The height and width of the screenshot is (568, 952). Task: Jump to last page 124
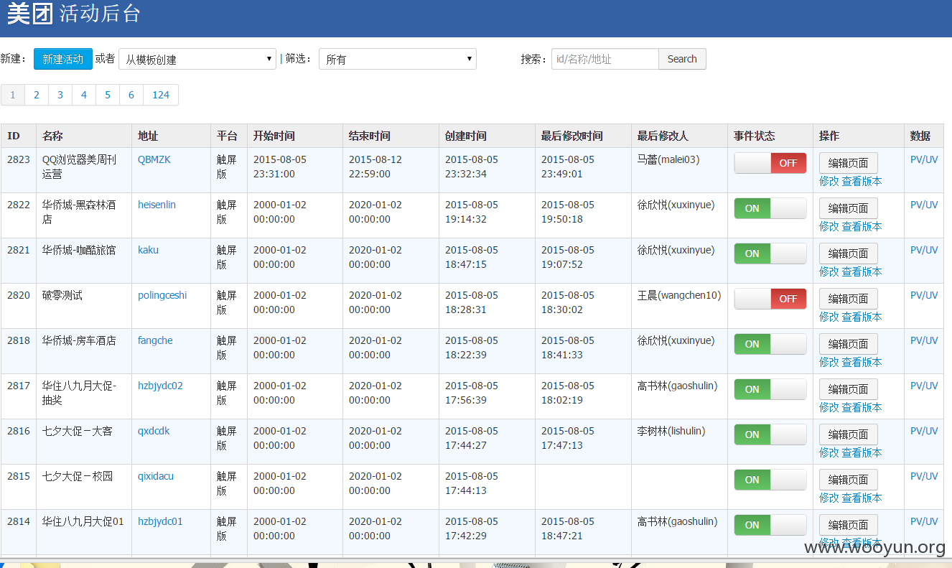(161, 95)
